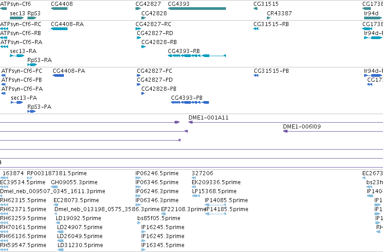Select the LP15368.5prime EST

pos(196,196)
